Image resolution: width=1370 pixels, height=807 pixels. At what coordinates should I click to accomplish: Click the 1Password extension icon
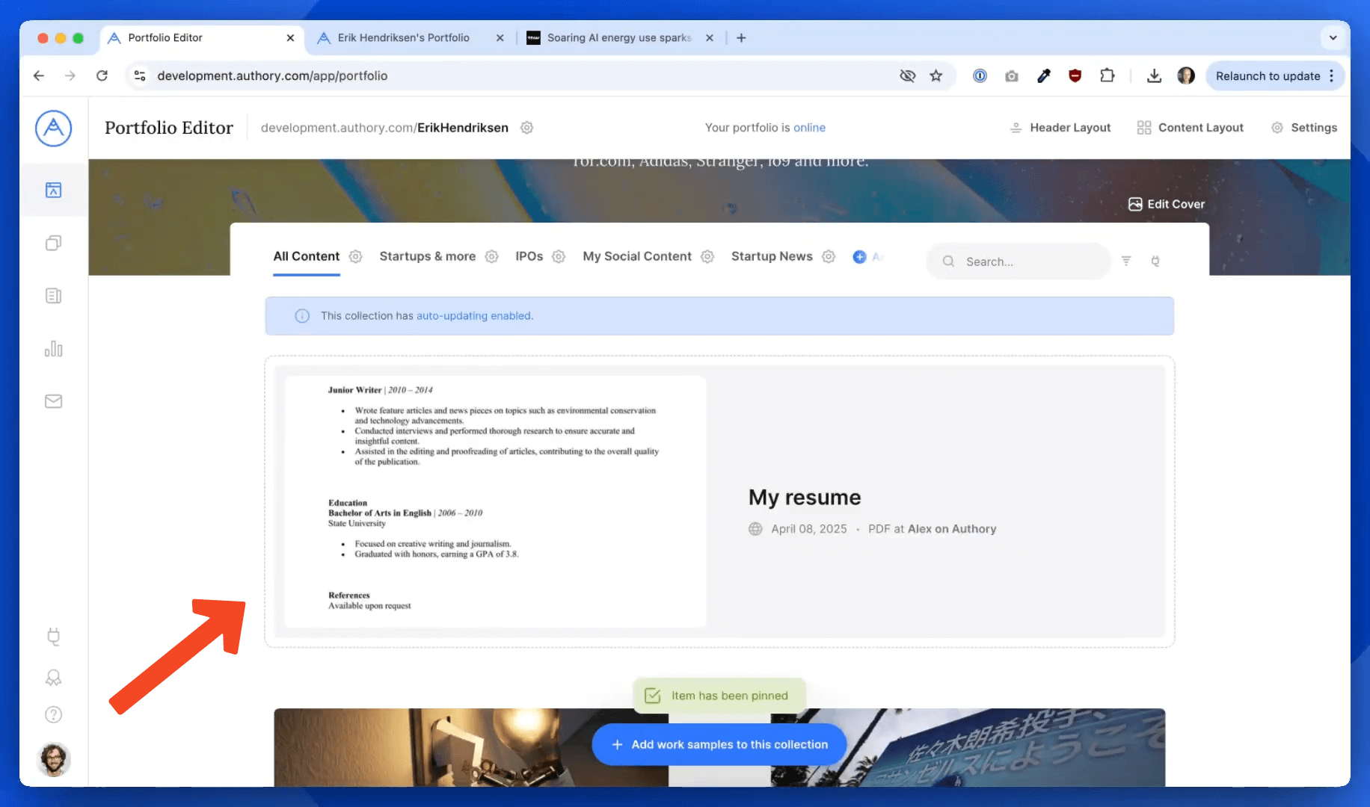[980, 75]
